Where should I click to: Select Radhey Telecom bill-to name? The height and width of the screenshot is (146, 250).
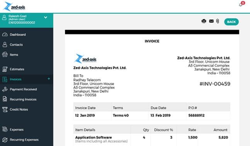coord(87,80)
